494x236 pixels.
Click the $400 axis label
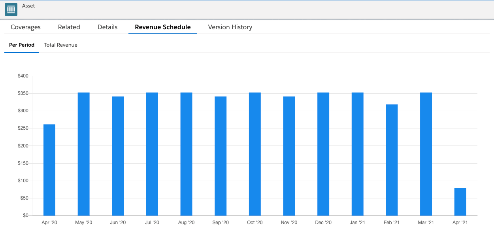click(x=23, y=76)
